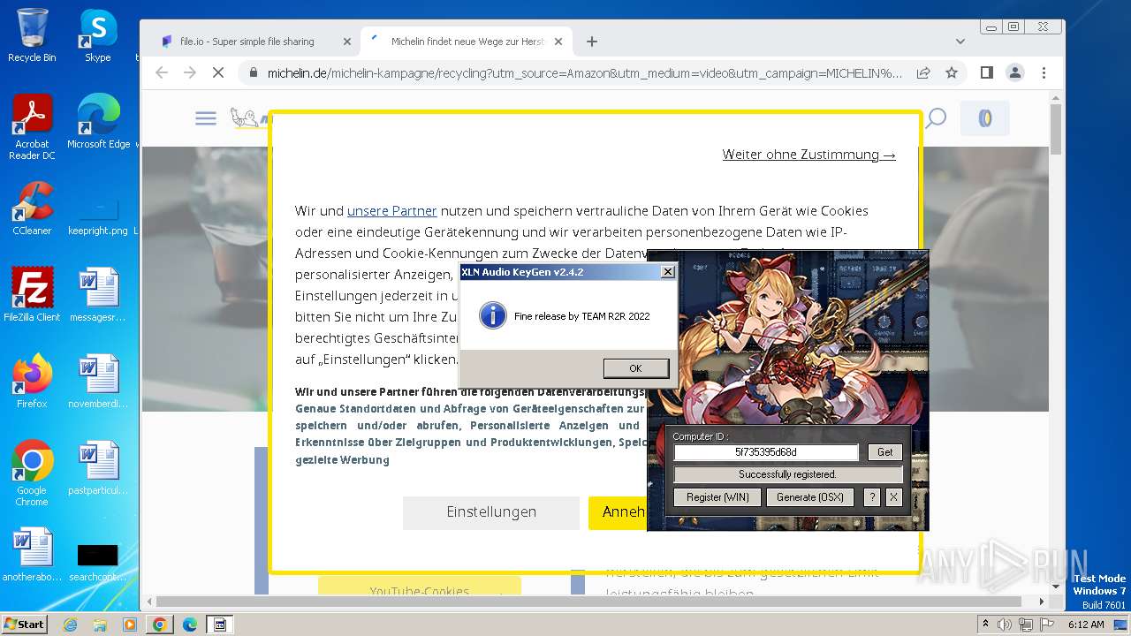Open Chrome three-dot menu
This screenshot has height=636, width=1131.
1044,72
